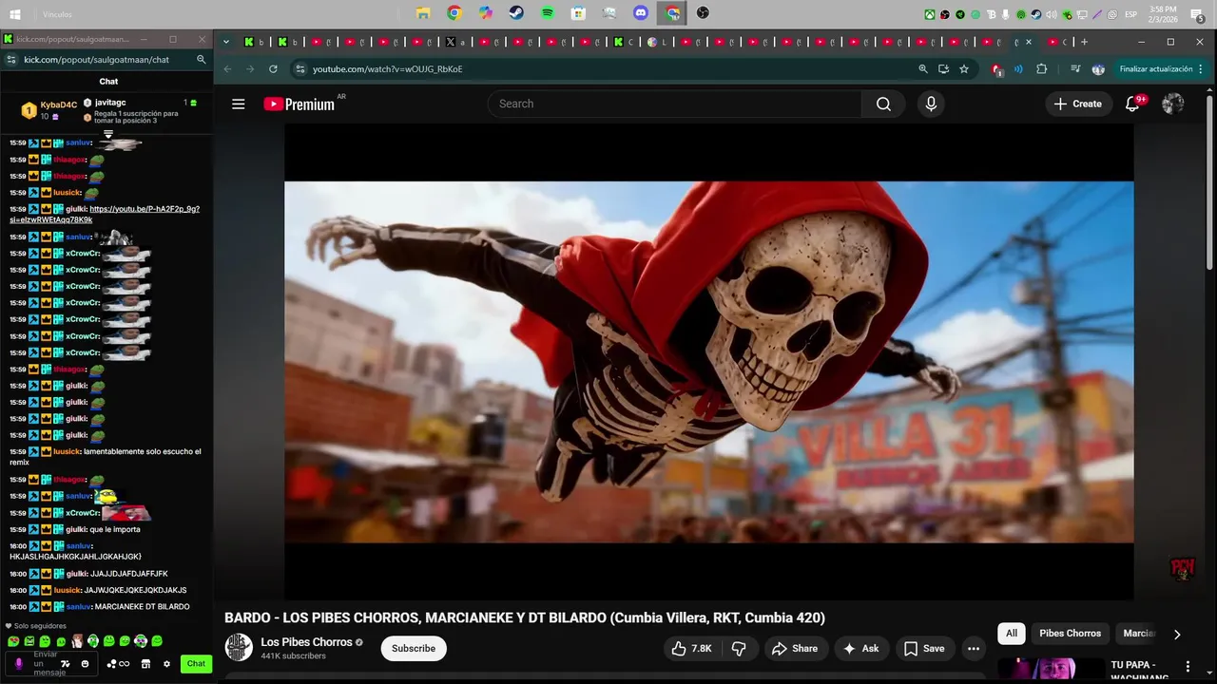This screenshot has width=1217, height=684.
Task: Switch to the first Kick browser tab
Action: click(x=254, y=42)
